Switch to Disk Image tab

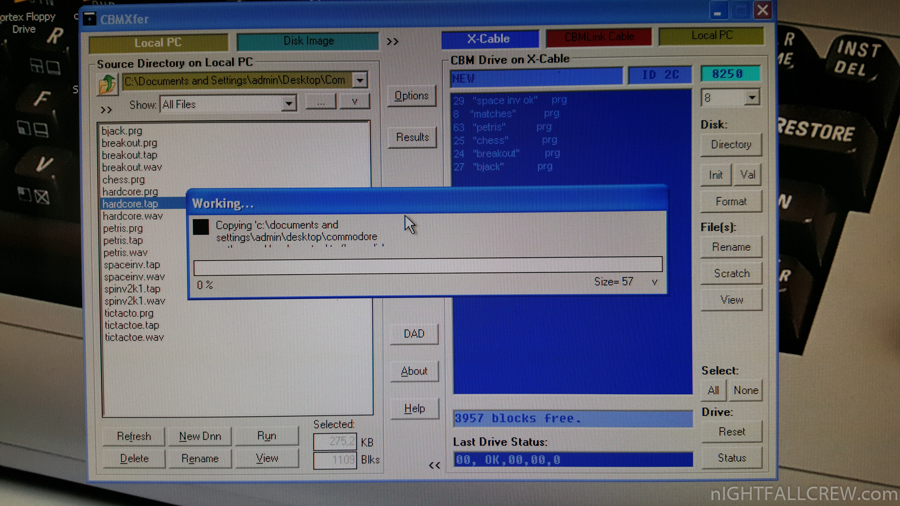point(308,41)
